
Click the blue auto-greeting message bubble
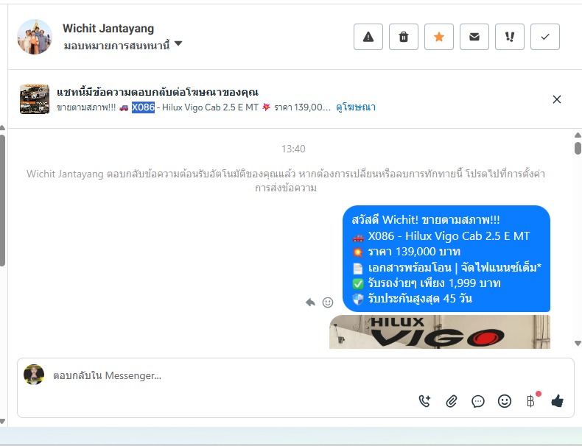446,259
